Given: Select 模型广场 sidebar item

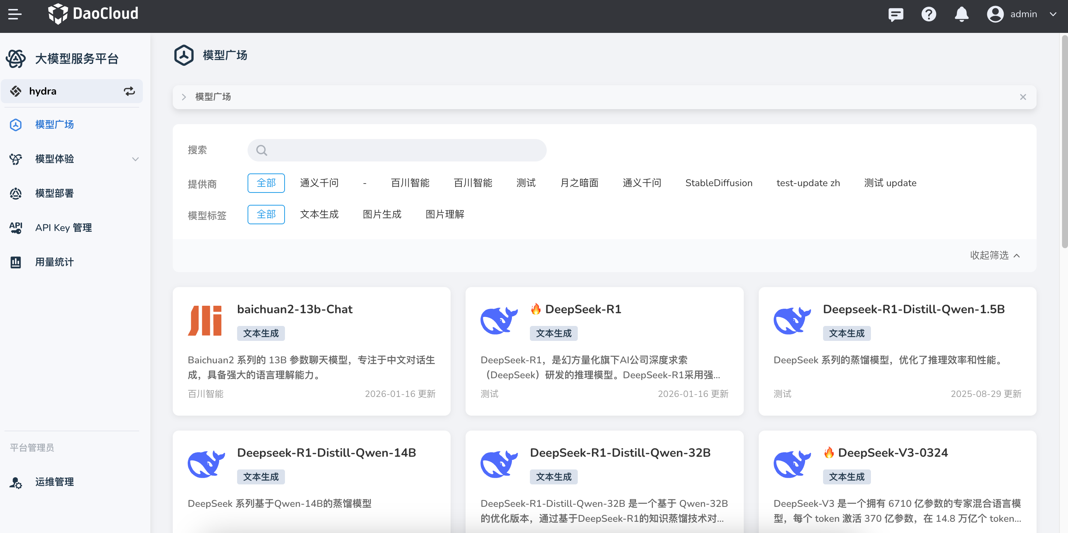Looking at the screenshot, I should (54, 124).
